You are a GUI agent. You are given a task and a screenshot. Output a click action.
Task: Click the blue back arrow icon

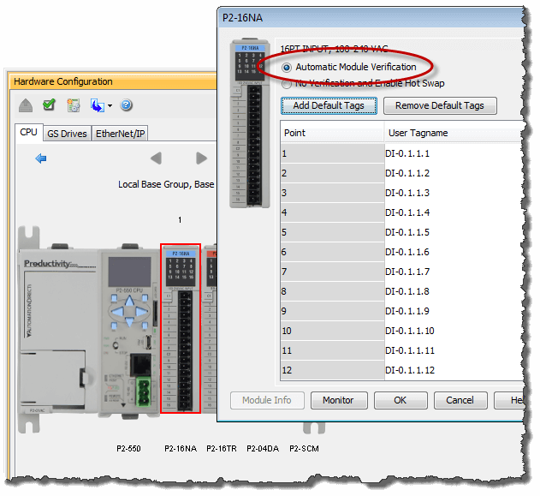(x=41, y=158)
